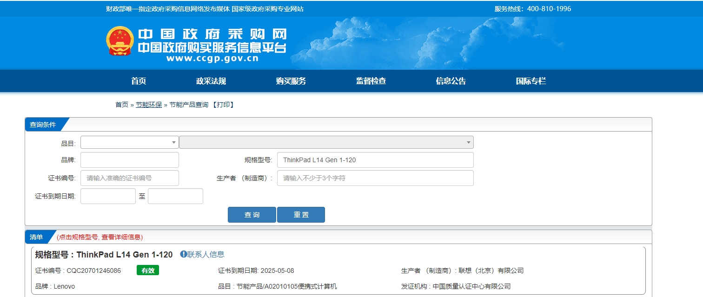Expand the second disabled 品目 dropdown

(326, 142)
